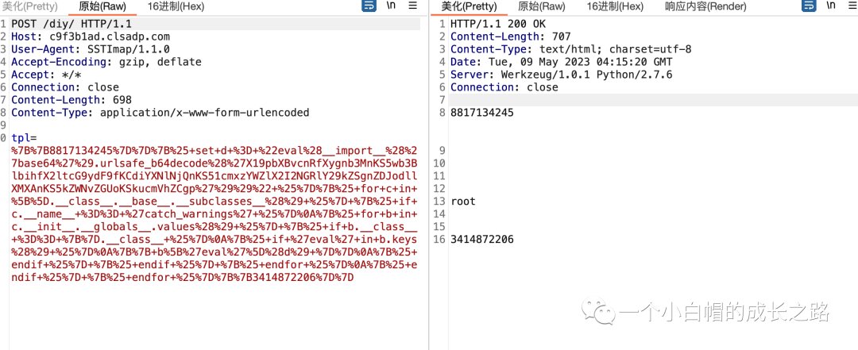Toggle word wrap icon in request pane
The width and height of the screenshot is (858, 350).
coord(369,6)
